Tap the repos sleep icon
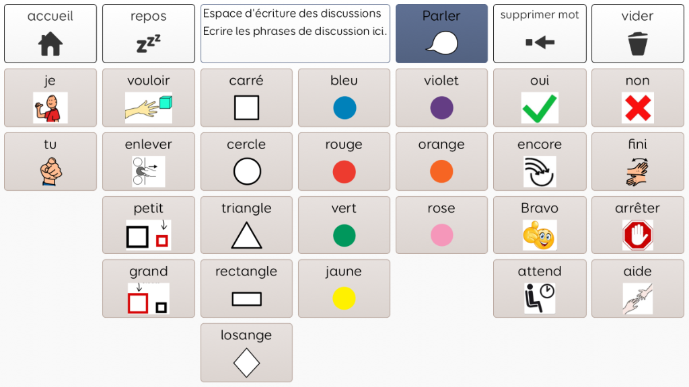 pyautogui.click(x=149, y=34)
